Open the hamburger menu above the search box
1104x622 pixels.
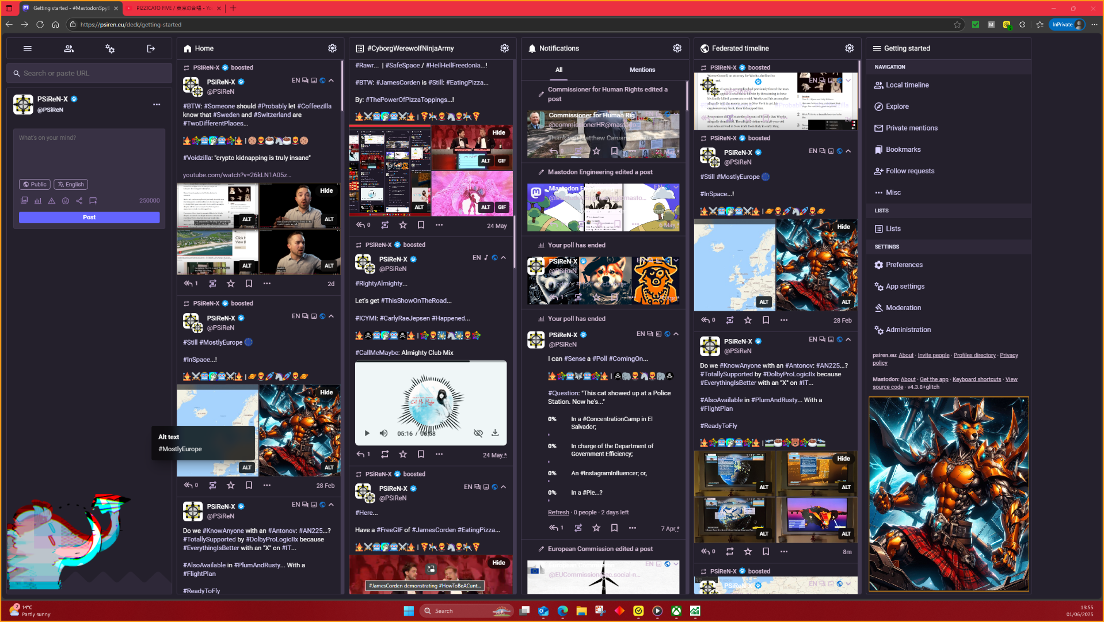pos(27,49)
